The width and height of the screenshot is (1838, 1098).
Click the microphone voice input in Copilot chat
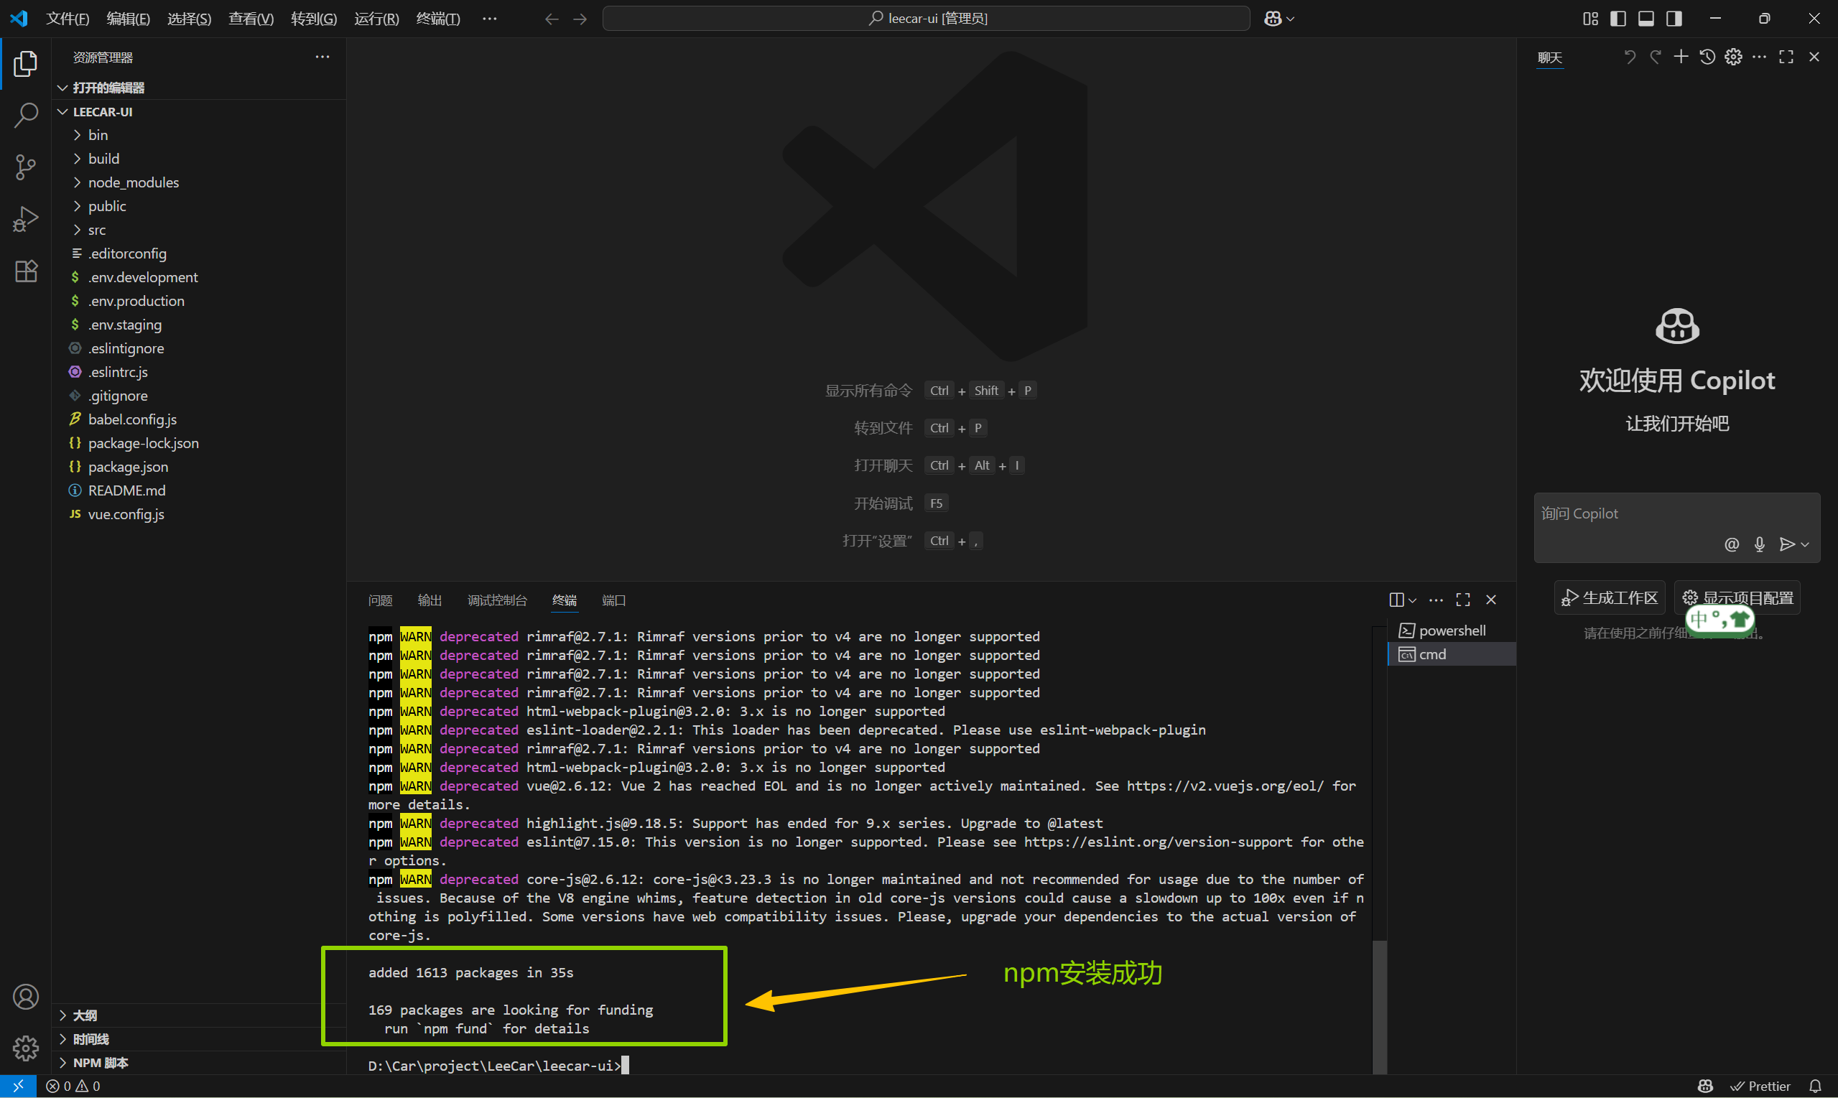[1760, 544]
